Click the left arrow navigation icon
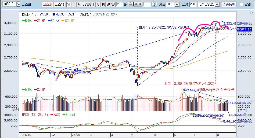Image resolution: width=255 pixels, height=138 pixels. click(135, 4)
